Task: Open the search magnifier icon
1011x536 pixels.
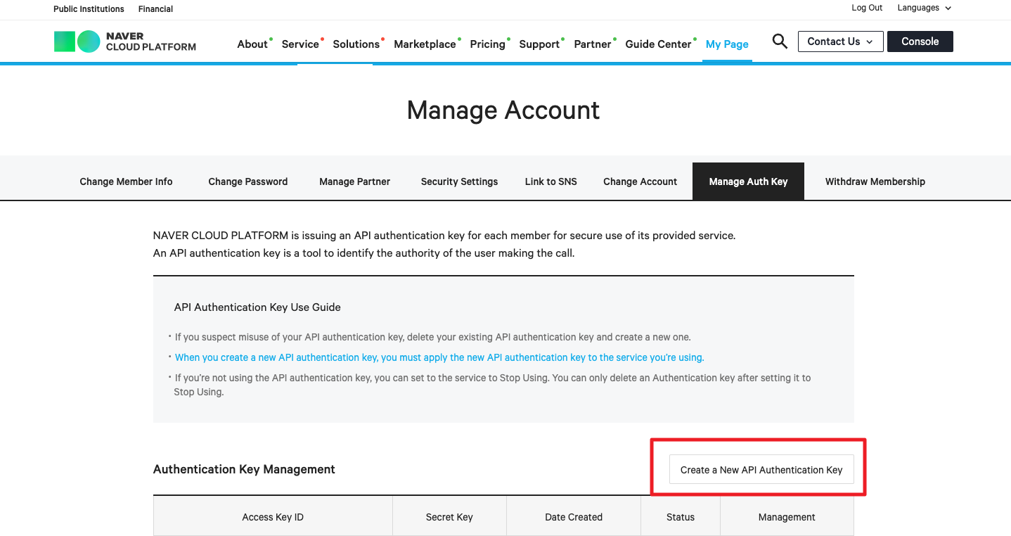Action: (780, 42)
